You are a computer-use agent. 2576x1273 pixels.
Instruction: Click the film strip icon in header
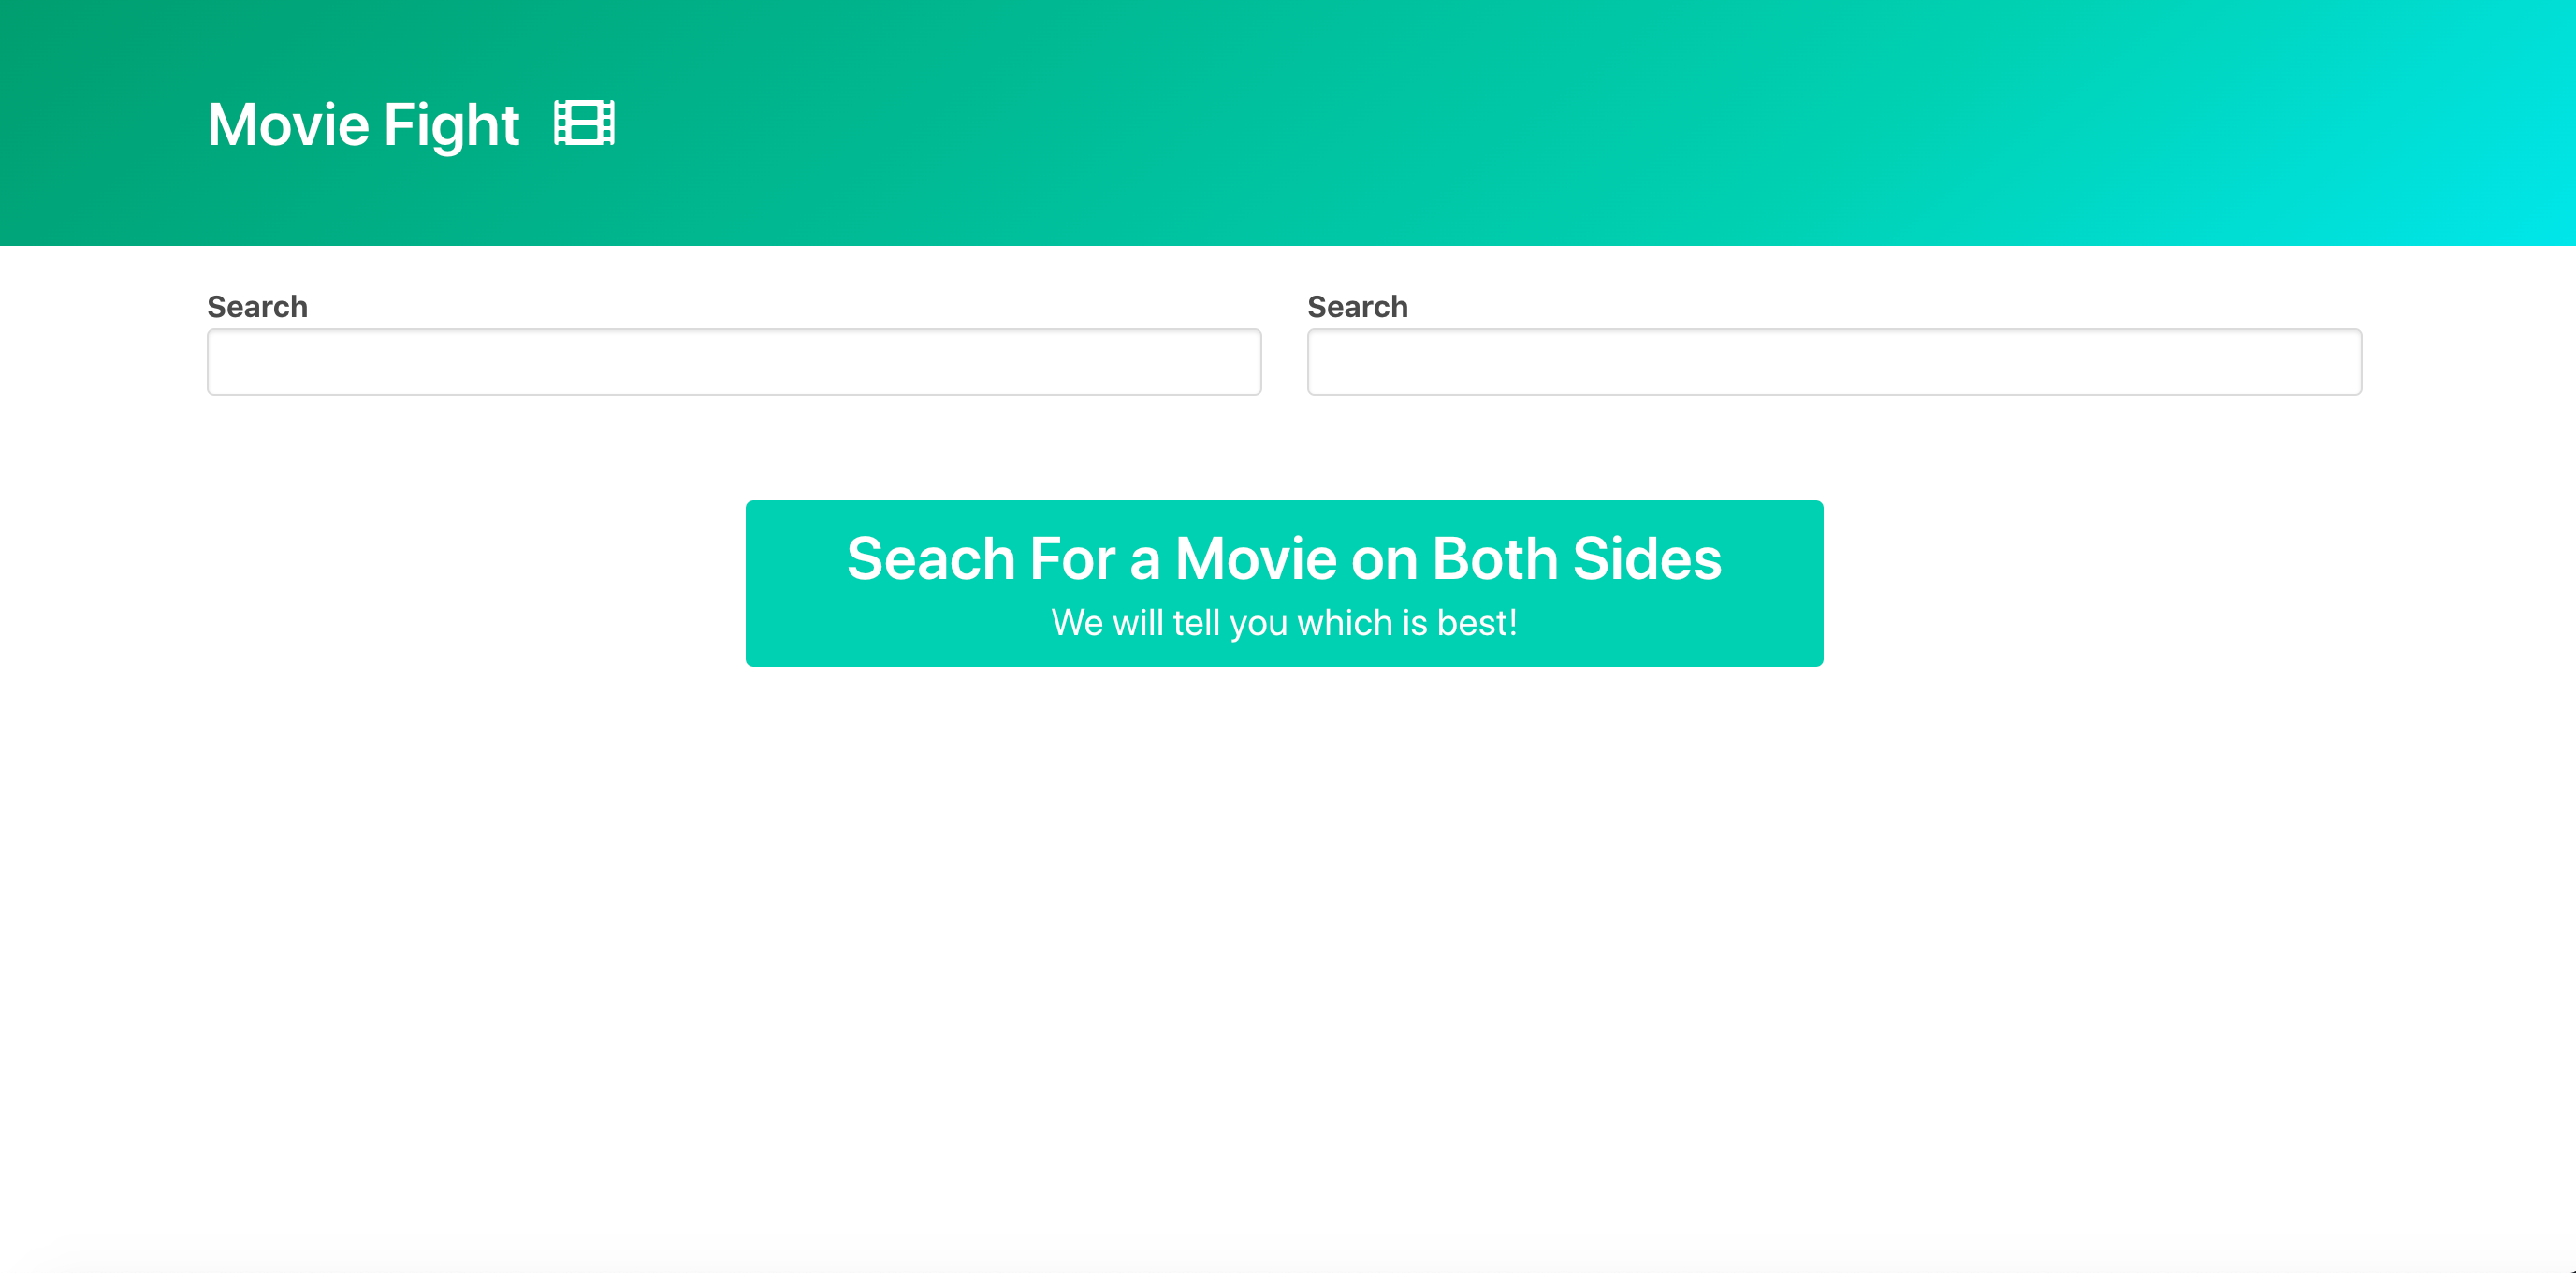pyautogui.click(x=585, y=124)
